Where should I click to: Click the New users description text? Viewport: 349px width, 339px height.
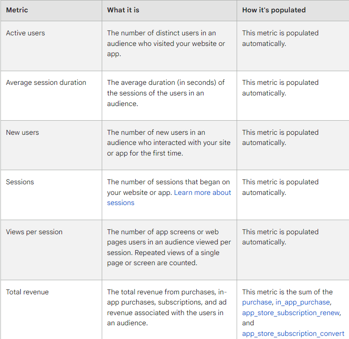pos(168,143)
